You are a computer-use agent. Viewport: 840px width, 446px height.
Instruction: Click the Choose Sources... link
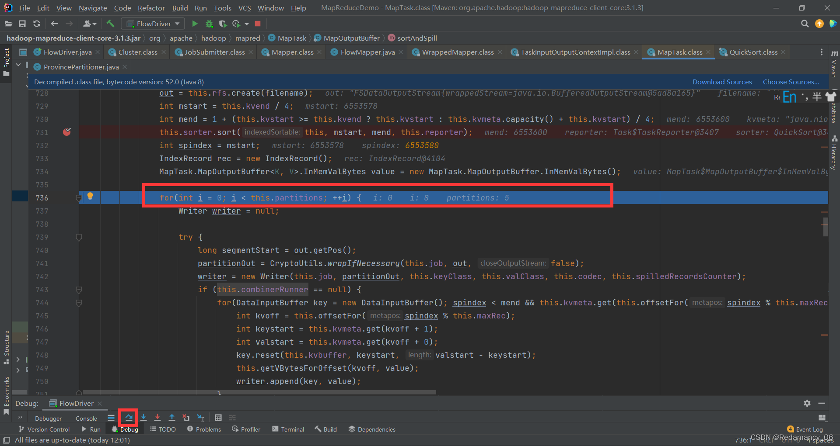pyautogui.click(x=791, y=82)
